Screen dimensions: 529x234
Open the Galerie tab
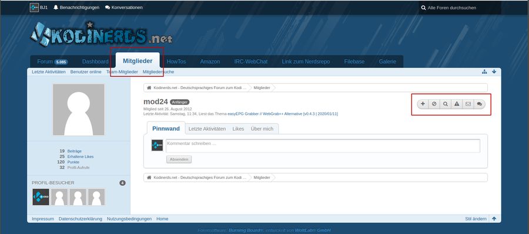pyautogui.click(x=387, y=62)
